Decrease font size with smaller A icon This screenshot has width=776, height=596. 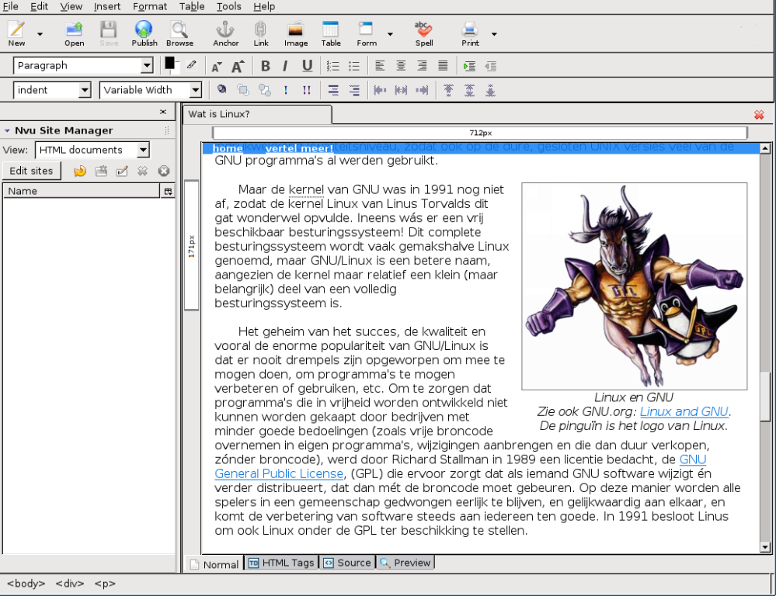pyautogui.click(x=217, y=66)
